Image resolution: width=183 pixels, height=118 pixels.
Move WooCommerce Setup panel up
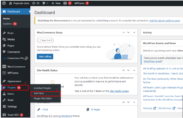[123, 33]
